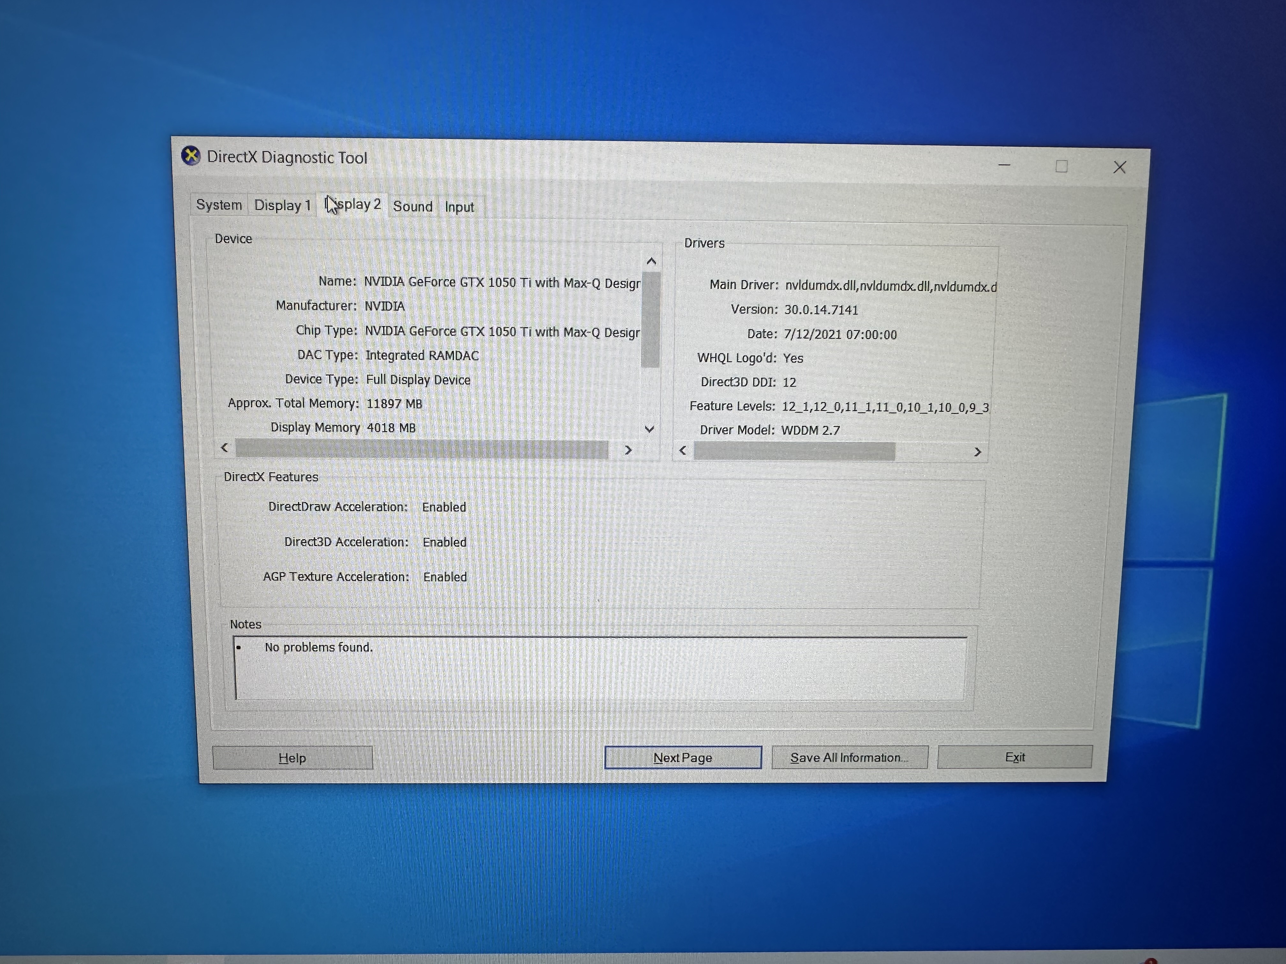Click Drivers panel scroll right arrow

pos(977,452)
